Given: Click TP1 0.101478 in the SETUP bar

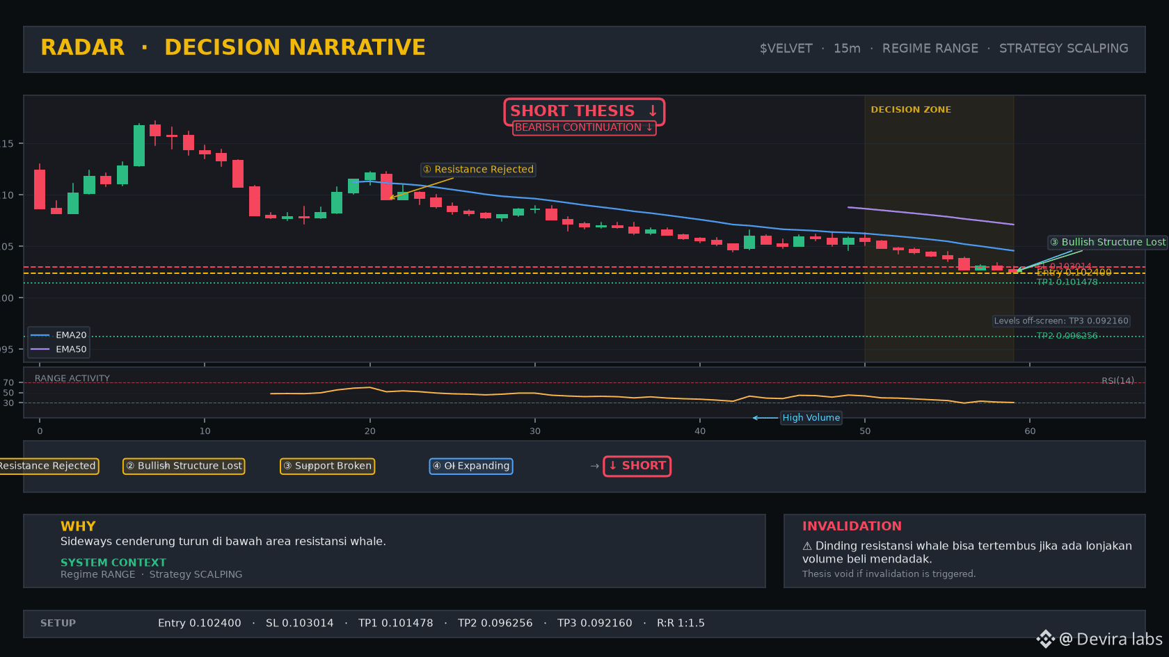Looking at the screenshot, I should click(x=396, y=624).
